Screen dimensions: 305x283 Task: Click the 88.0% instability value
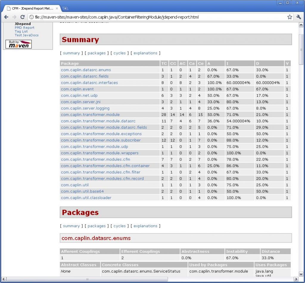(232, 140)
